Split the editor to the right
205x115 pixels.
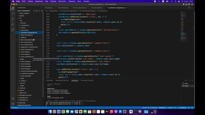(189, 8)
